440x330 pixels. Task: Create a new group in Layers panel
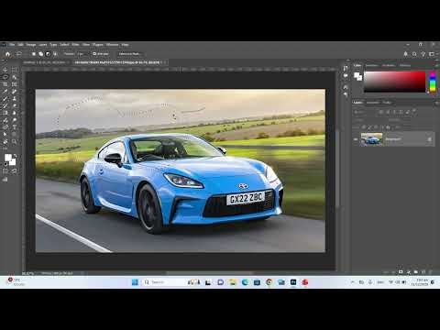[416, 271]
